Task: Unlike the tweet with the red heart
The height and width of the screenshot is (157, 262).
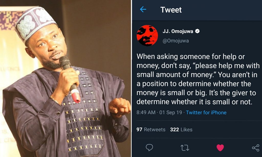Action: click(x=220, y=148)
